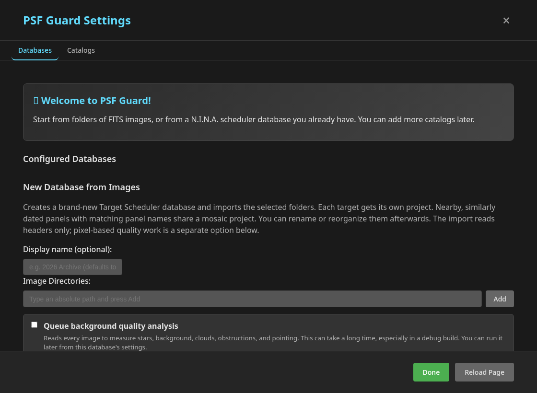Image resolution: width=537 pixels, height=393 pixels.
Task: Enable Queue background quality analysis checkbox
Action: click(x=34, y=324)
